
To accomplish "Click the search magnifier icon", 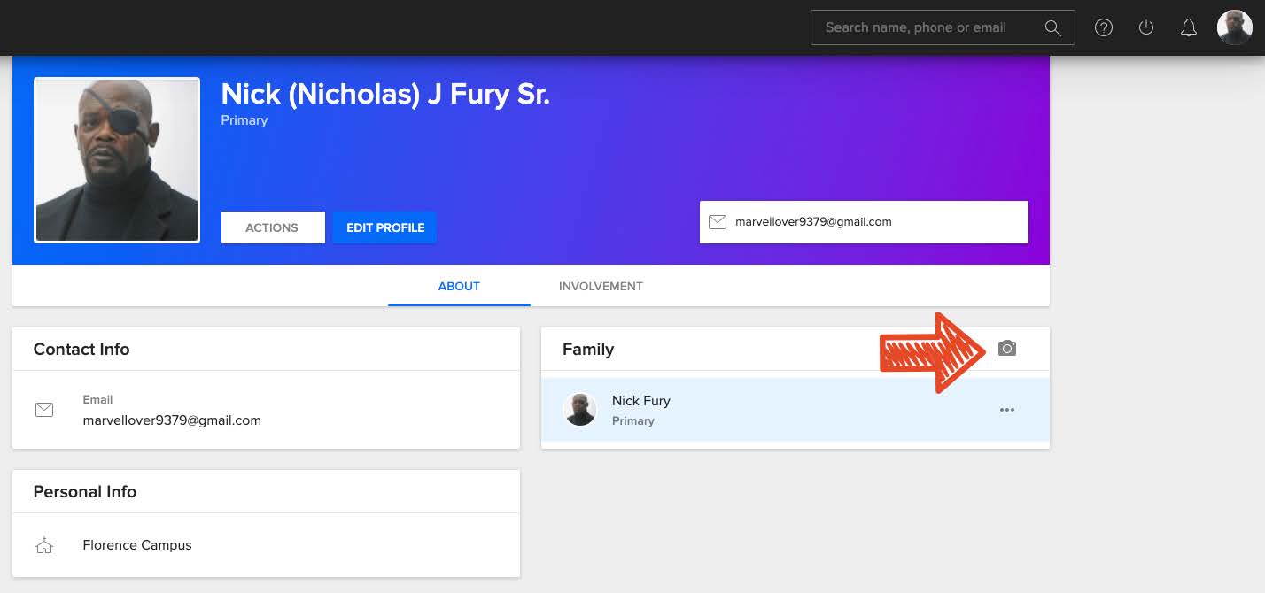I will (x=1052, y=27).
